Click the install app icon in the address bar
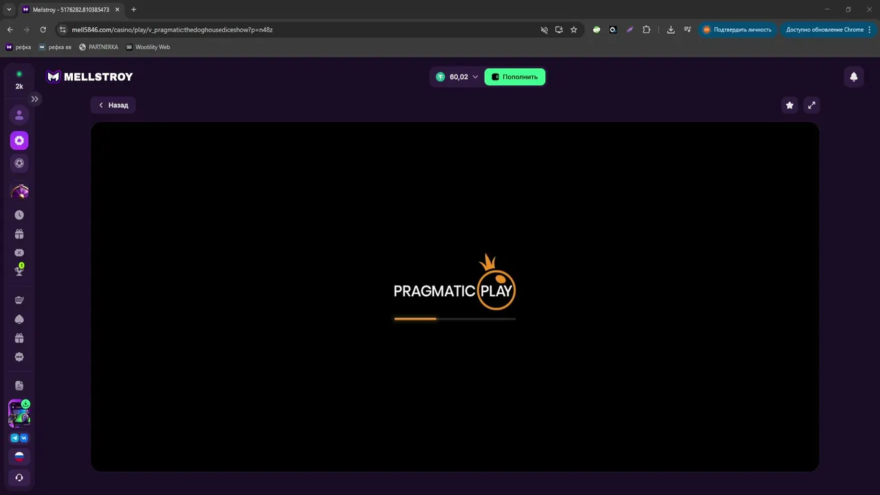Image resolution: width=880 pixels, height=495 pixels. (x=559, y=30)
